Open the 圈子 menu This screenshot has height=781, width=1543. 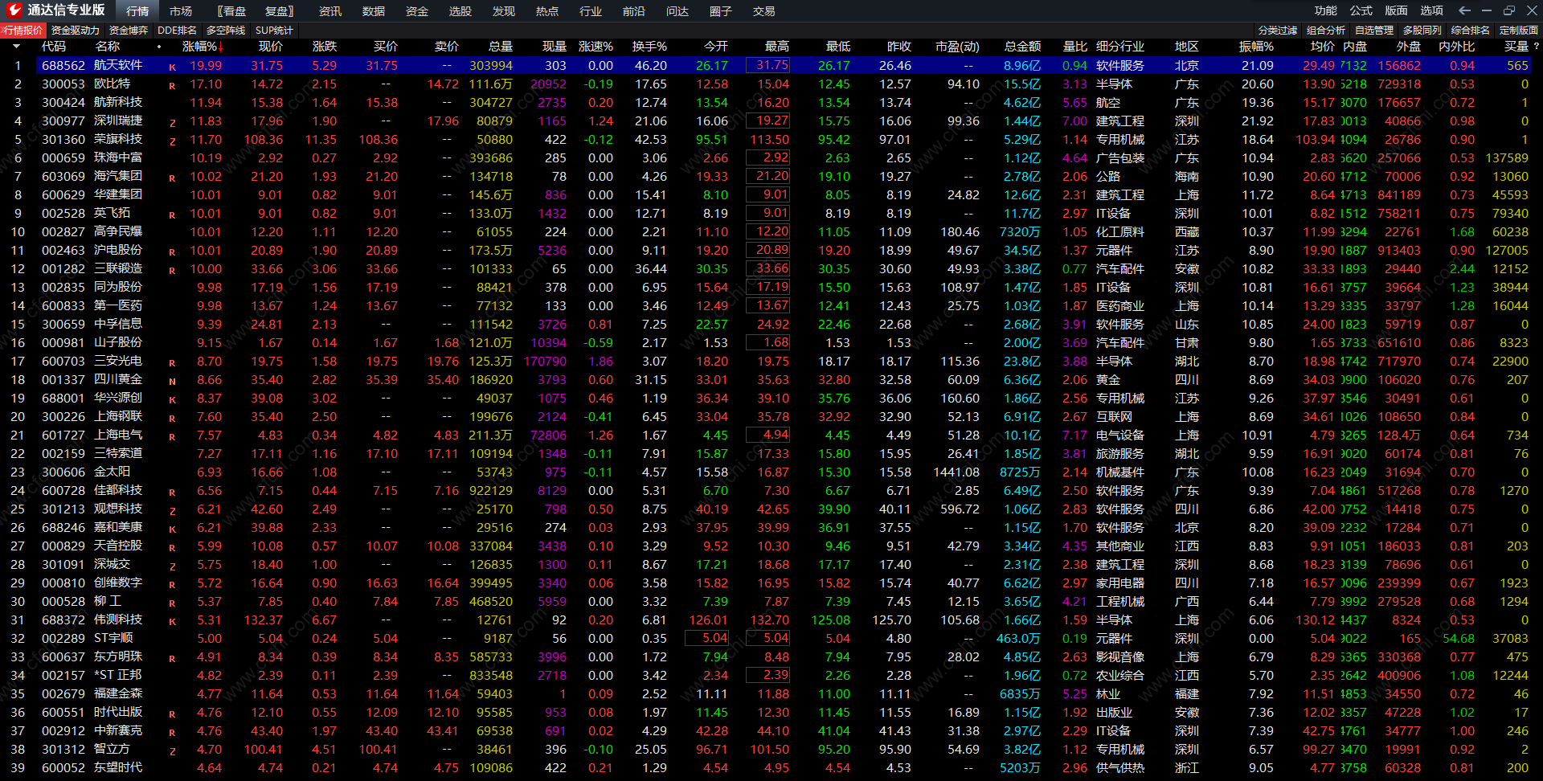pos(721,11)
